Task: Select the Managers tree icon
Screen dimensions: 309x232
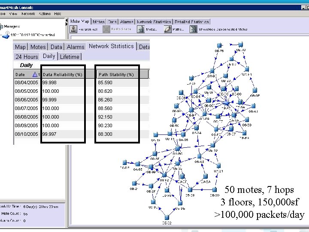Action: pos(1,27)
